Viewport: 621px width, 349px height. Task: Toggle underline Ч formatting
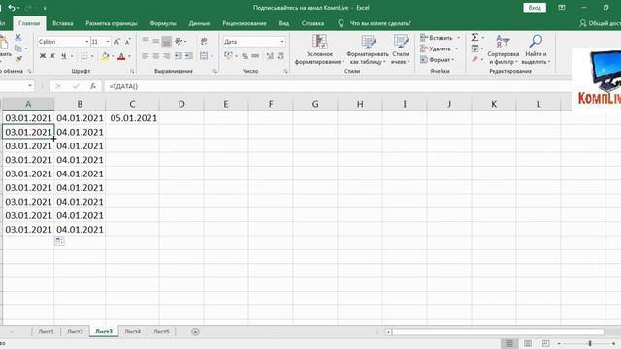tap(63, 56)
